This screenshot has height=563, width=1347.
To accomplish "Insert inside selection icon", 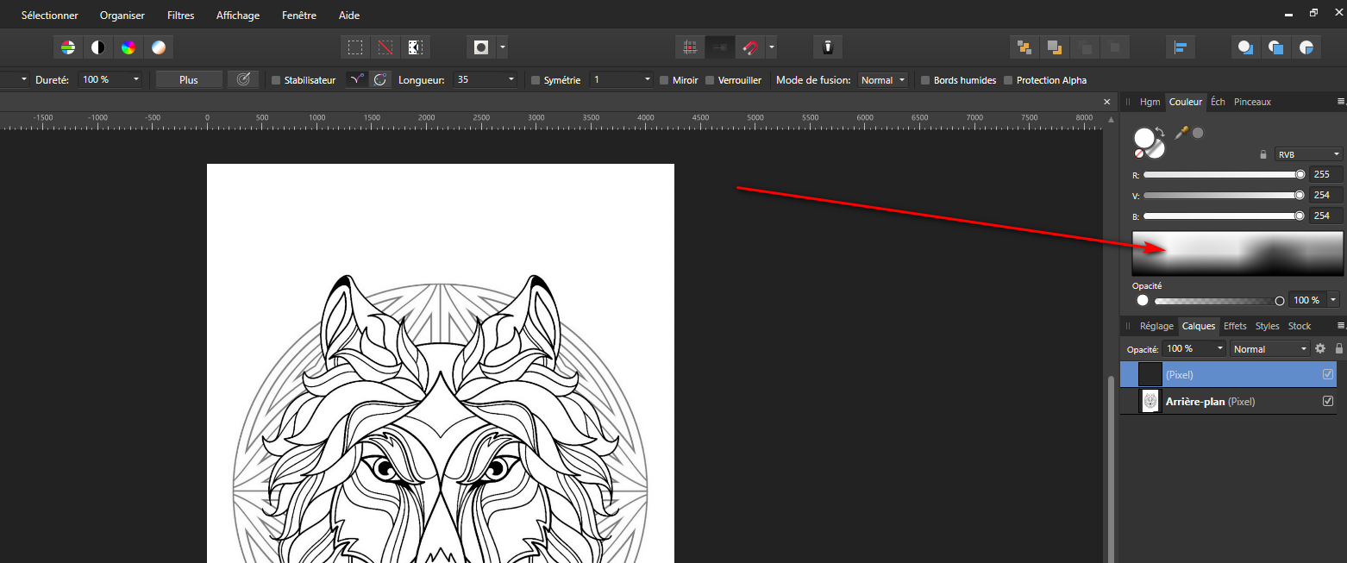I will tap(1306, 47).
